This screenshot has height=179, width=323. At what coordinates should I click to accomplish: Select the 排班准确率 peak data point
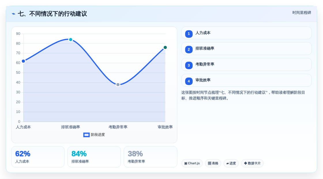click(71, 39)
